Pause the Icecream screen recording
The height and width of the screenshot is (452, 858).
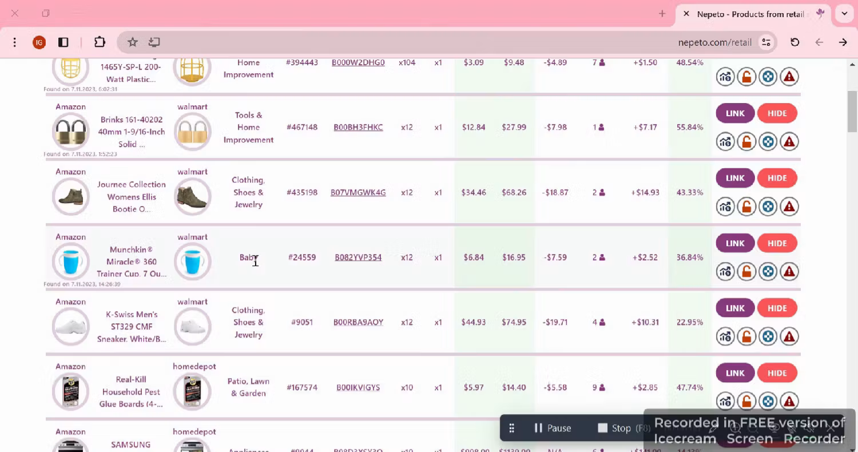tap(552, 428)
